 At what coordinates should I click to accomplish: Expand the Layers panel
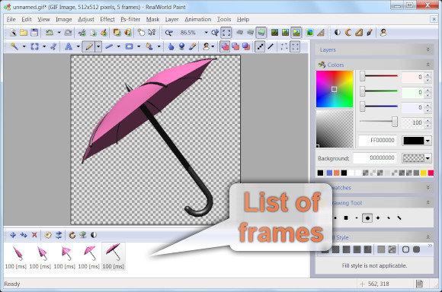tap(428, 49)
